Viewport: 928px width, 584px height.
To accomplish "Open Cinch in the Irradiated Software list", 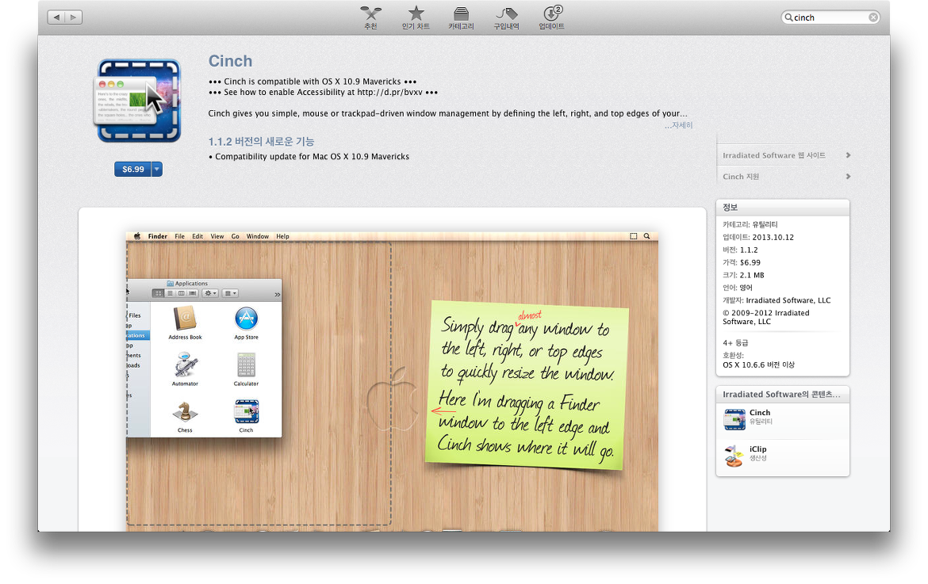I will pos(782,420).
